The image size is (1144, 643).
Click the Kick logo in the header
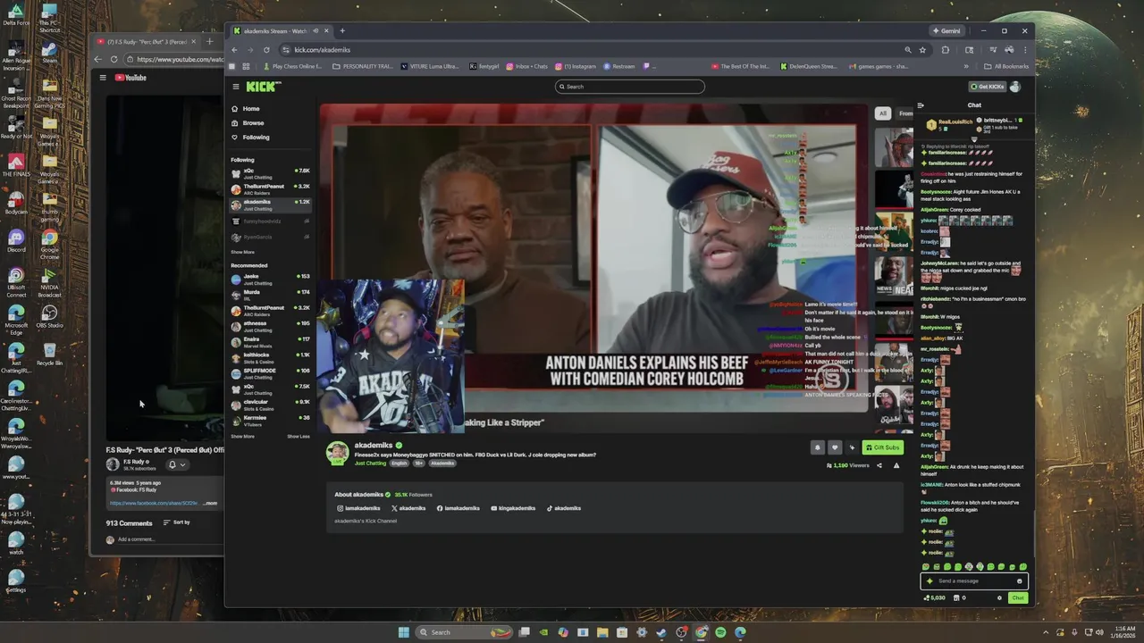pos(263,87)
